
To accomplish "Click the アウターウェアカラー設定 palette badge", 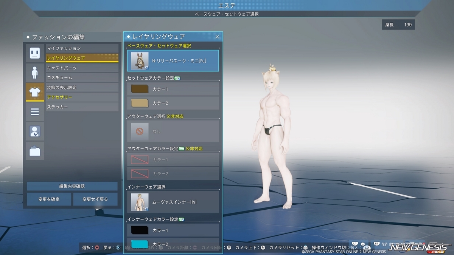I will tap(182, 148).
